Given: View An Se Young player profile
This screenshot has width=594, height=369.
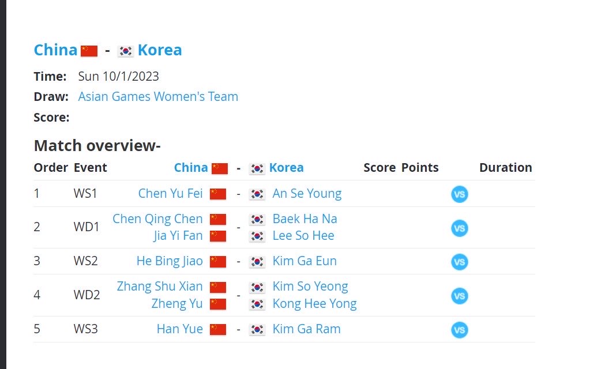Looking at the screenshot, I should pos(307,193).
